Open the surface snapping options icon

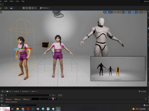pyautogui.click(x=118, y=12)
